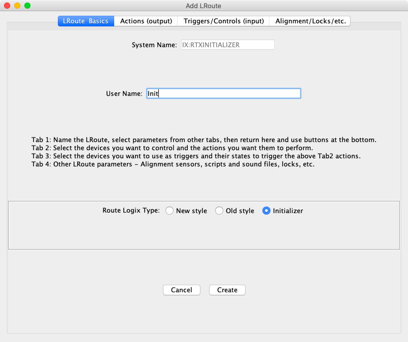Image resolution: width=408 pixels, height=342 pixels.
Task: Click the 'System Name:' label
Action: tap(154, 45)
